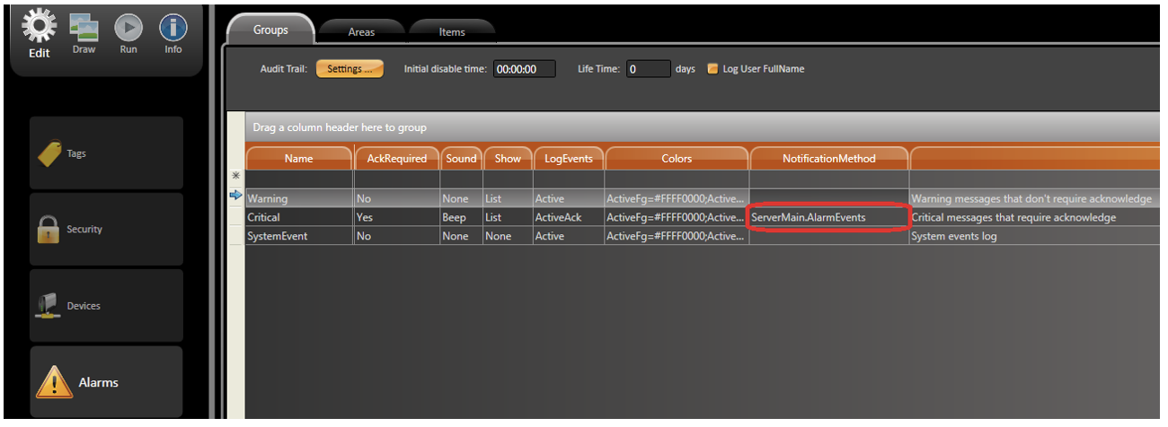
Task: Switch to the Areas tab
Action: pyautogui.click(x=361, y=32)
